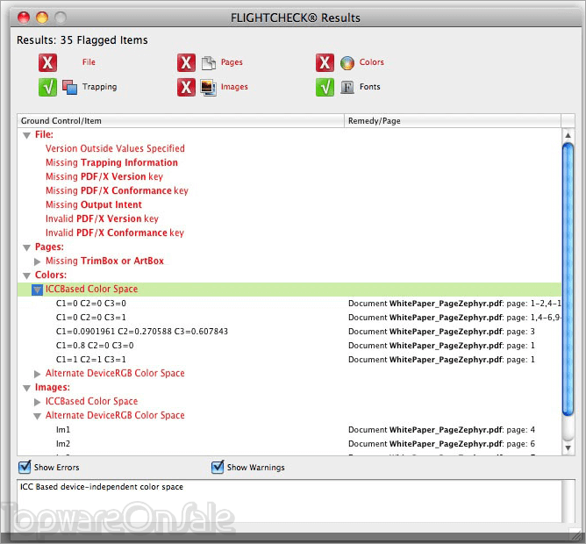Close the FLIGHTCHECK Results window
The image size is (586, 544).
pyautogui.click(x=24, y=18)
